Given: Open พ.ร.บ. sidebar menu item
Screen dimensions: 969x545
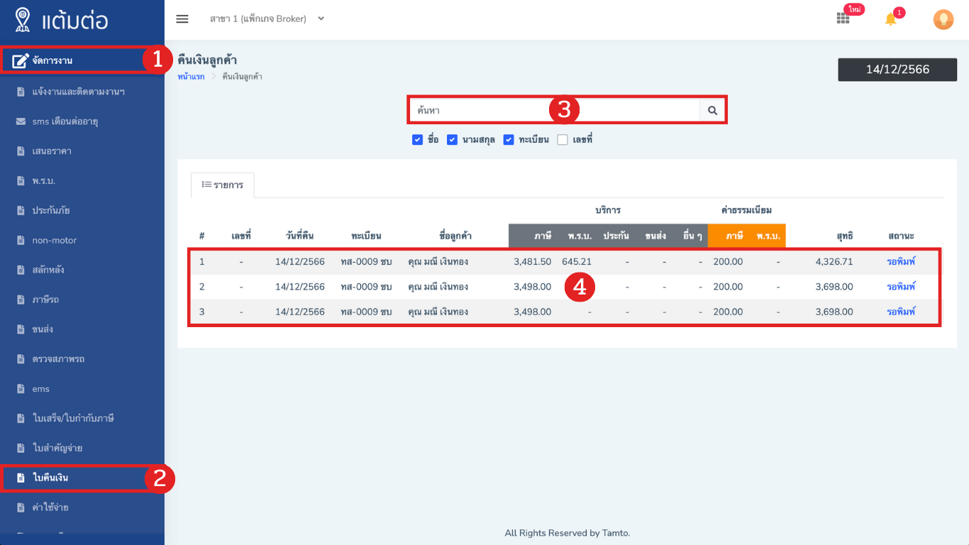Looking at the screenshot, I should point(44,181).
